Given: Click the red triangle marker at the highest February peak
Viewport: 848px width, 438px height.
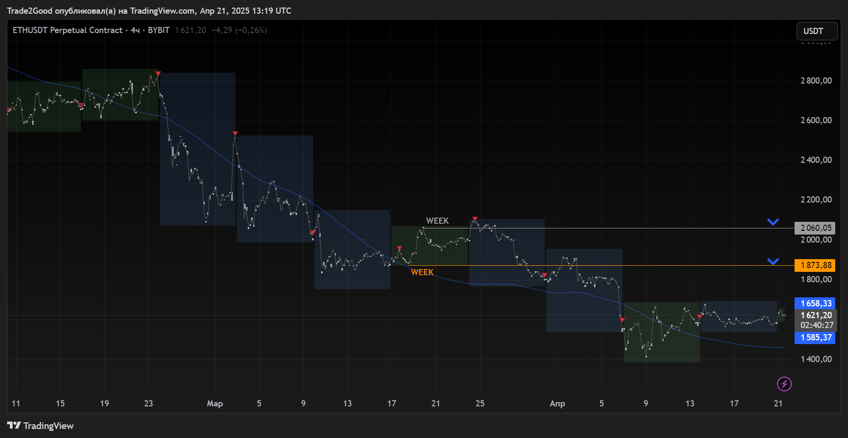Looking at the screenshot, I should click(x=158, y=74).
